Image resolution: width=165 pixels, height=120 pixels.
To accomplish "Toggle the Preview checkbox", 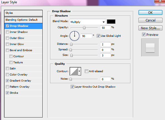I will 144,35.
